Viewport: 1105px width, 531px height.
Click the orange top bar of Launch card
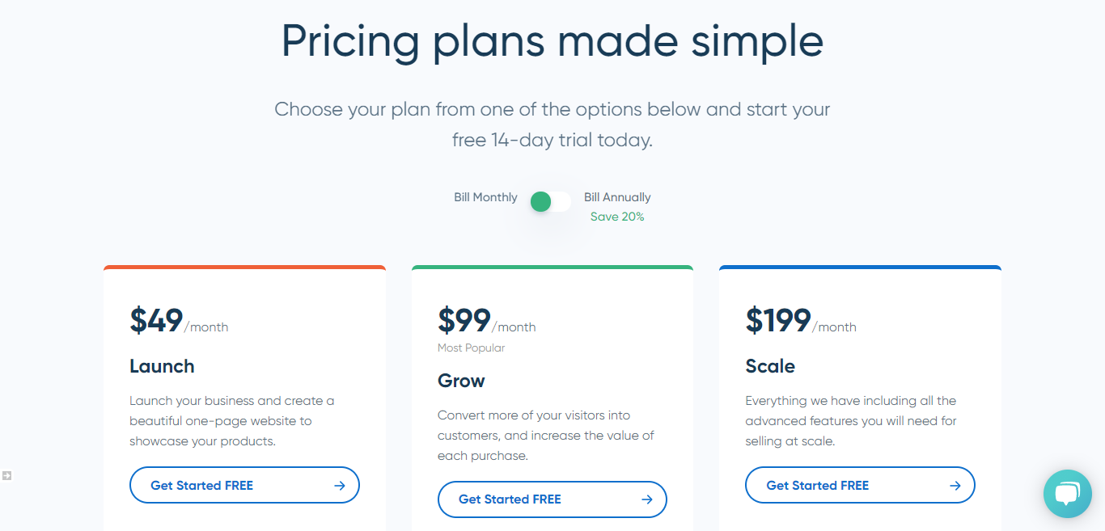[x=244, y=268]
